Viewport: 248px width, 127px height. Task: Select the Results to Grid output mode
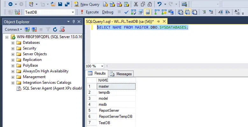coord(188,12)
